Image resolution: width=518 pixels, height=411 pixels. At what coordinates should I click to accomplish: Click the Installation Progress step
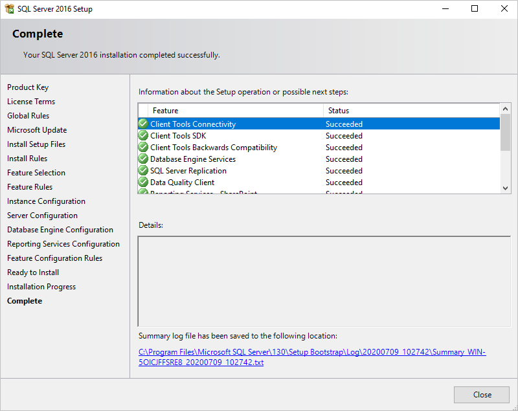pyautogui.click(x=41, y=287)
